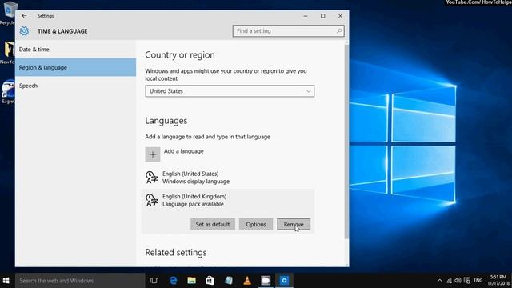
Task: Click the volume speaker tray icon
Action: pos(458,281)
